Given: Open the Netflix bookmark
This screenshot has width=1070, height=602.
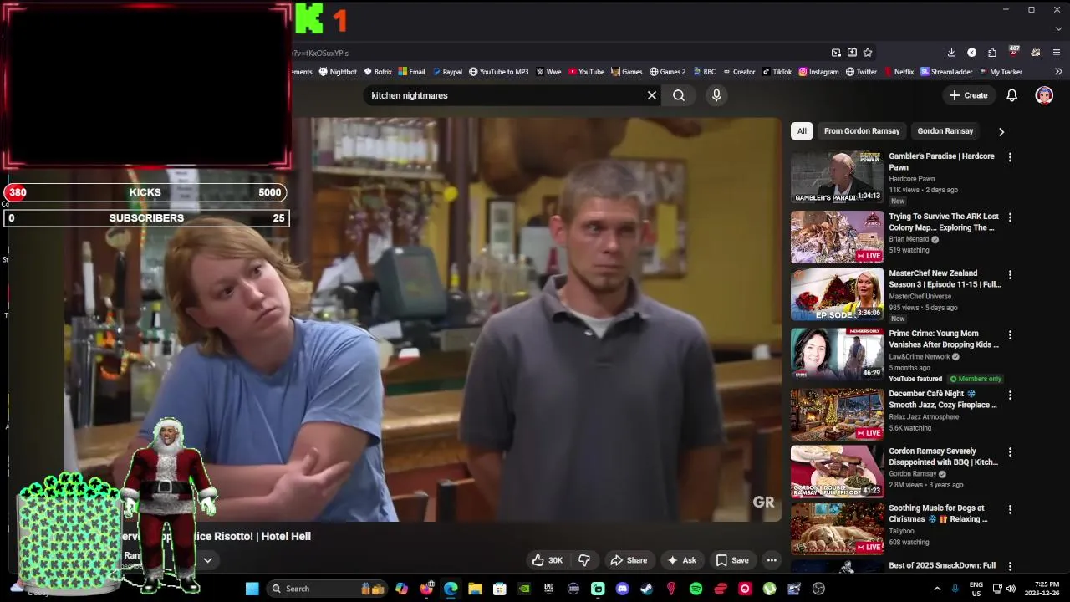Looking at the screenshot, I should tap(899, 72).
